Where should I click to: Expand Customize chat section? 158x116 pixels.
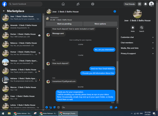pos(137,37)
